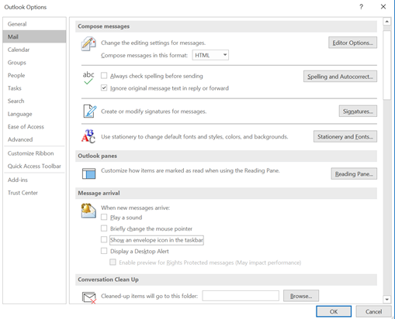Select the Search category

click(x=34, y=101)
